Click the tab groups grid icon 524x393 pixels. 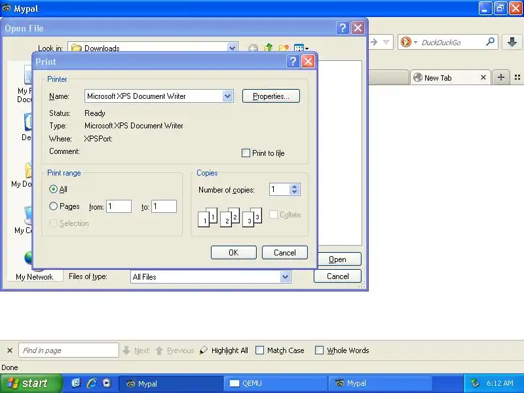[517, 77]
